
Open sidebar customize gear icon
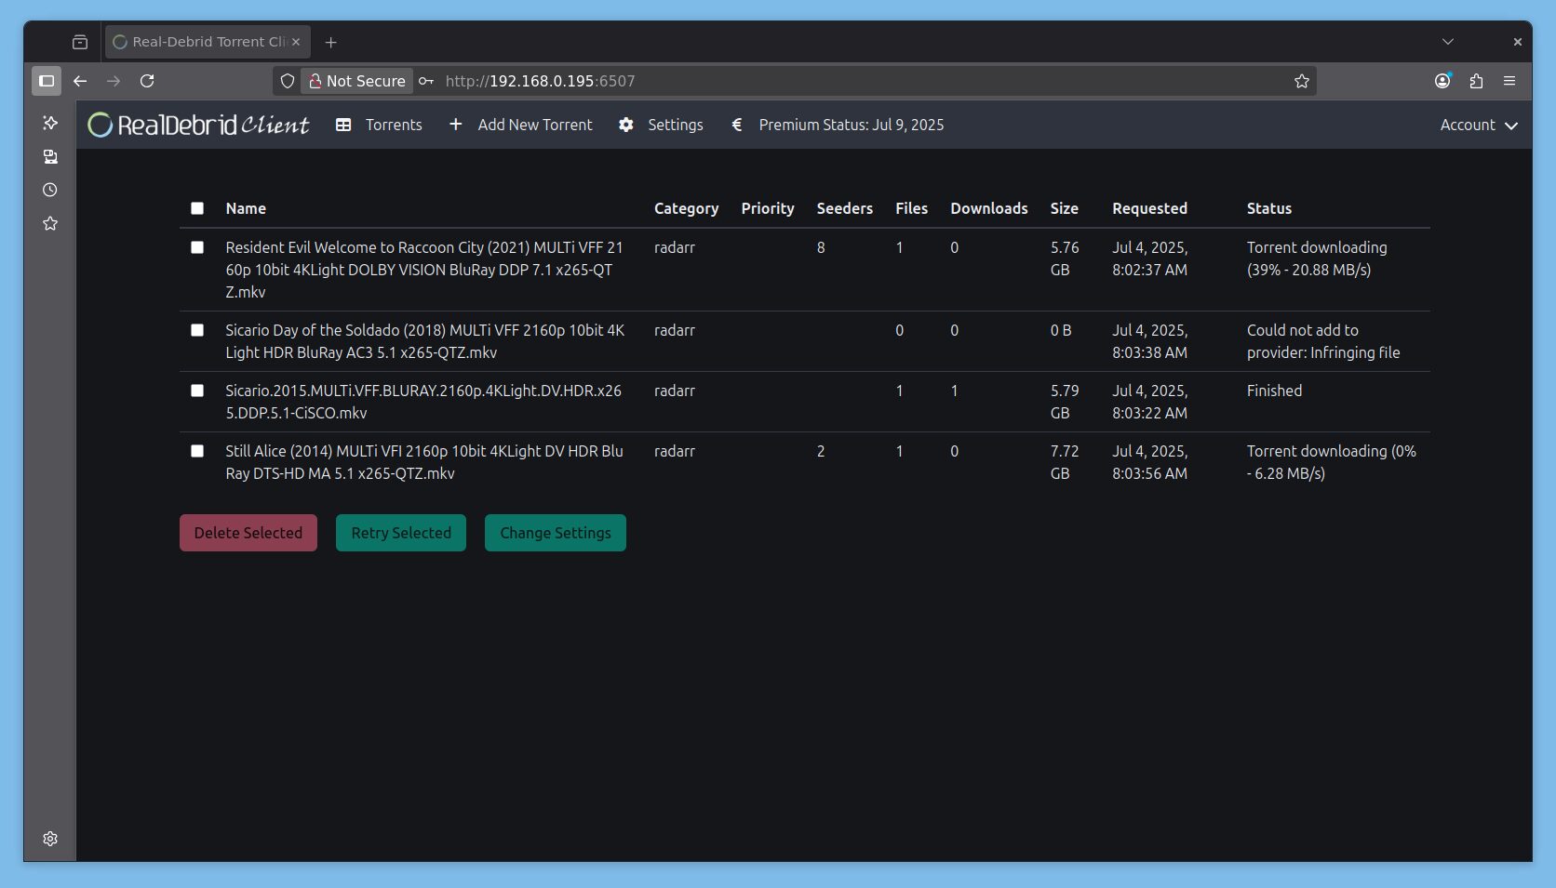50,839
